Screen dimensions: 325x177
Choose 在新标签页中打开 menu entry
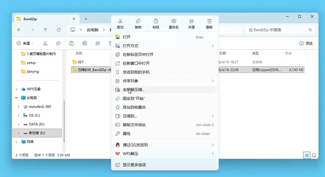point(165,54)
